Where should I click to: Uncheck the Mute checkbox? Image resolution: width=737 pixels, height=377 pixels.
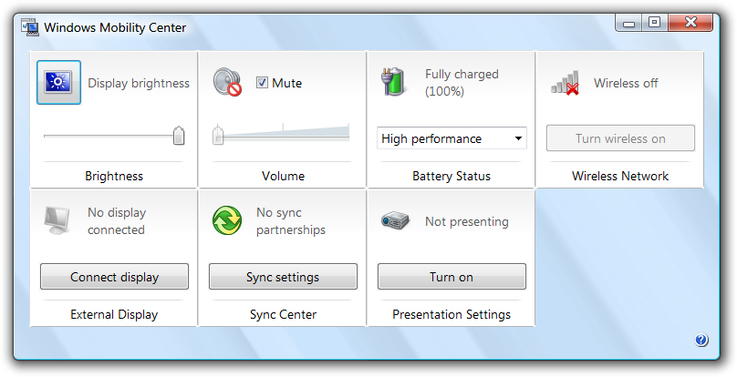(262, 83)
